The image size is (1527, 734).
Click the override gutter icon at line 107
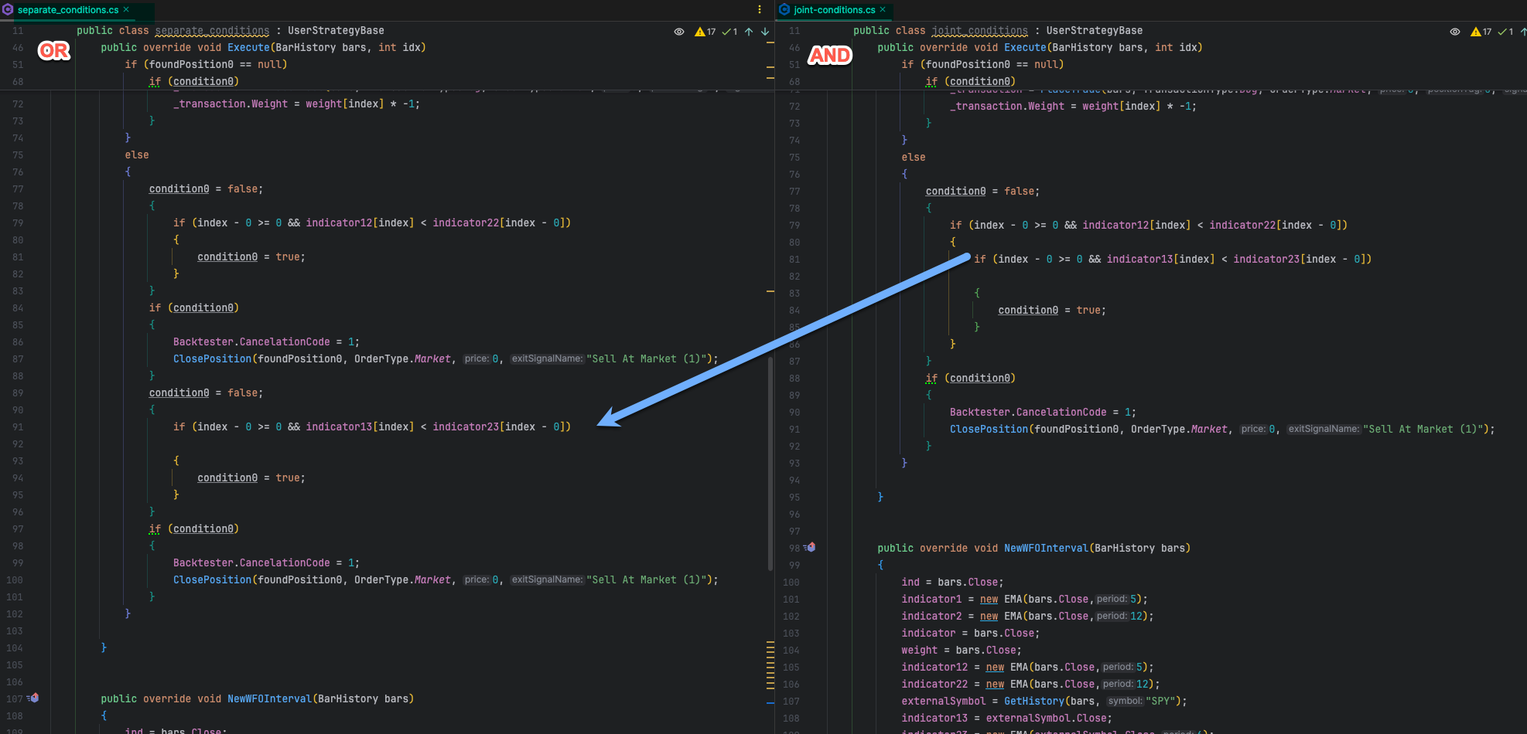33,698
